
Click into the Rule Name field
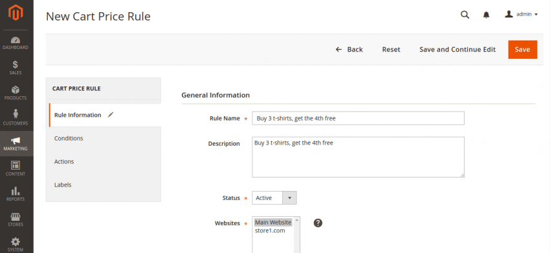358,118
